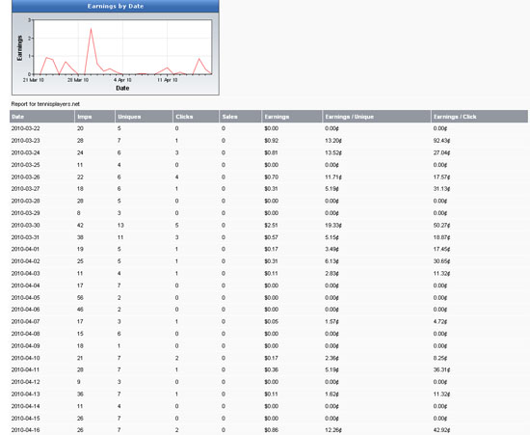This screenshot has width=530, height=435.
Task: Click the 19.33¢ earnings per unique value
Action: (333, 226)
